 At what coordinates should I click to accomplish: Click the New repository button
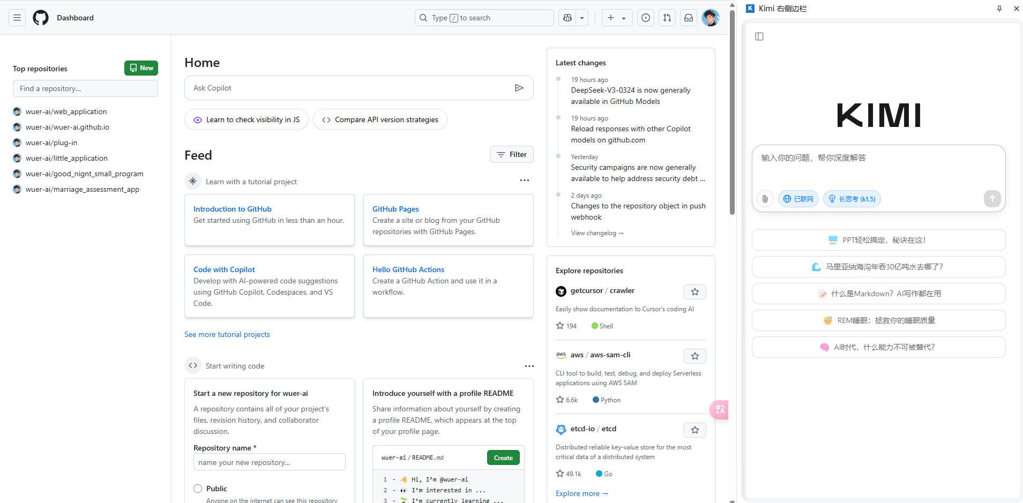coord(141,68)
